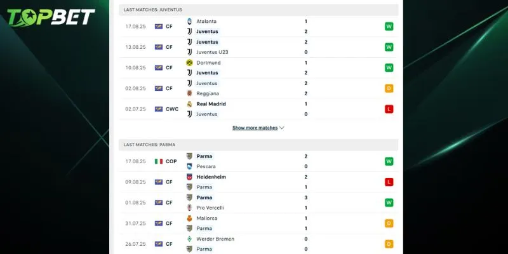The width and height of the screenshot is (508, 254).
Task: Expand the Show more matches chevron
Action: 282,128
